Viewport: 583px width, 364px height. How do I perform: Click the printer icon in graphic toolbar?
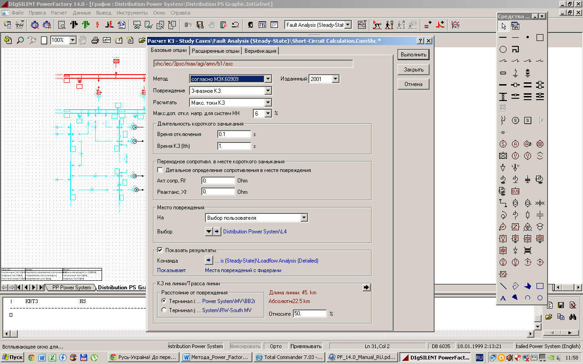[x=95, y=40]
